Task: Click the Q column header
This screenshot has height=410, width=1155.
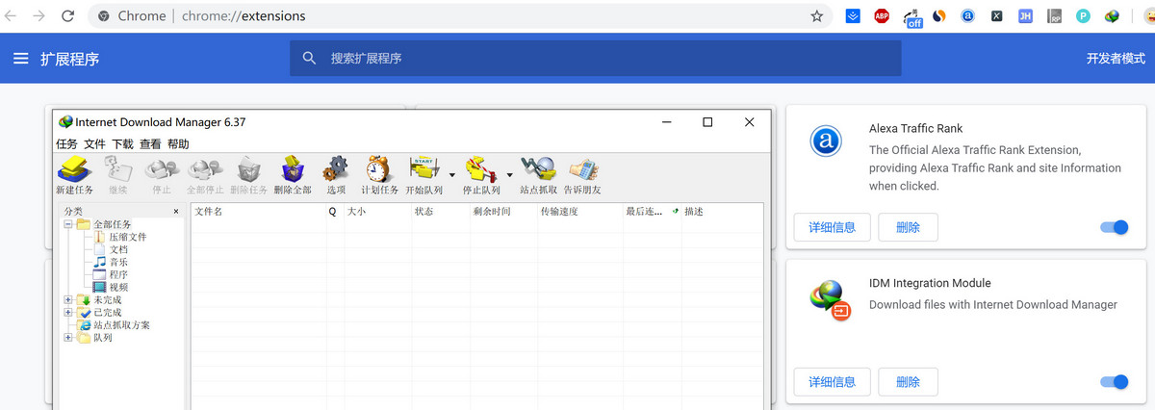Action: pyautogui.click(x=333, y=211)
